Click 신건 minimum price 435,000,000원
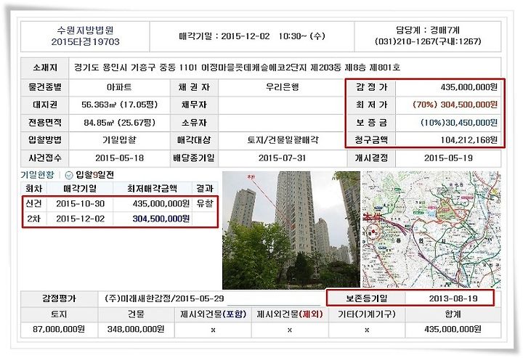The image size is (523, 358). [161, 203]
